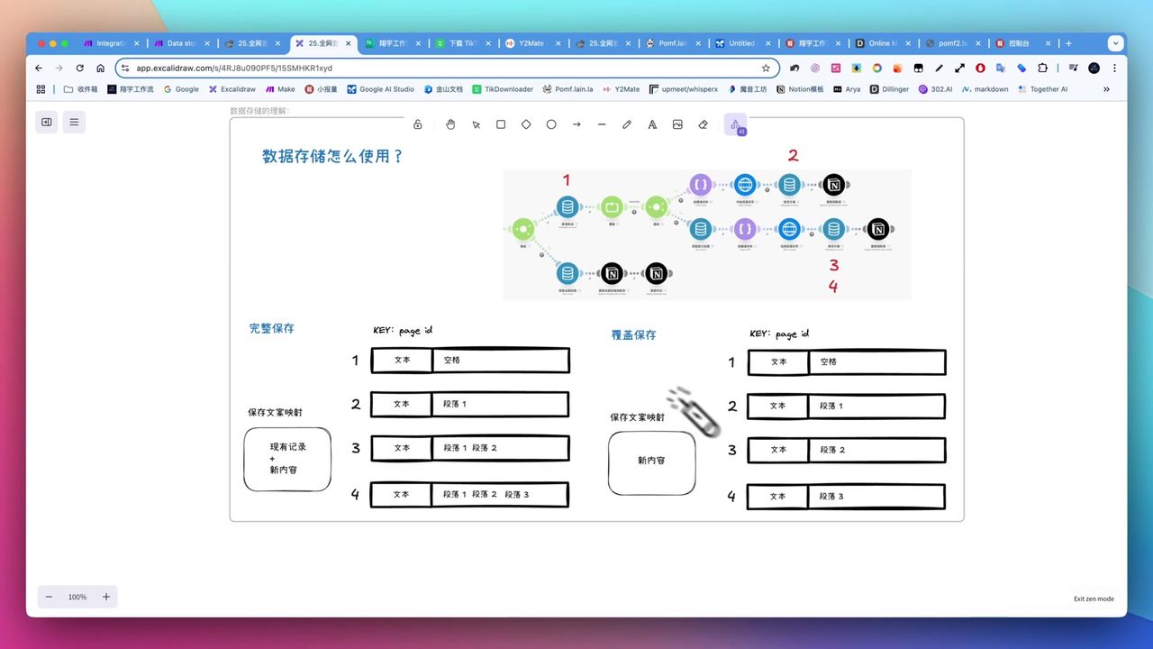Select the Diamond tool

[x=526, y=124]
